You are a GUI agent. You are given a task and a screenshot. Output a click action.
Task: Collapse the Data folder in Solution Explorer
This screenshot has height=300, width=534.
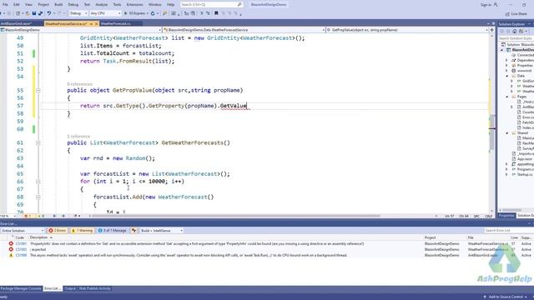(507, 76)
